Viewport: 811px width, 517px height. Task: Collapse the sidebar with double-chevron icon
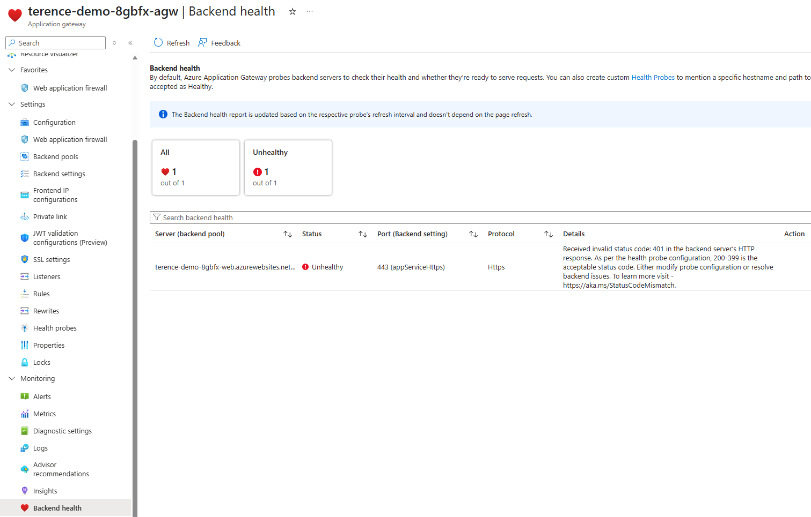130,43
